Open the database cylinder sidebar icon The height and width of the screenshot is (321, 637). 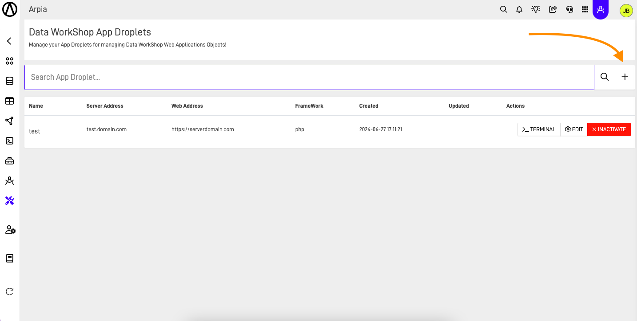(x=9, y=81)
